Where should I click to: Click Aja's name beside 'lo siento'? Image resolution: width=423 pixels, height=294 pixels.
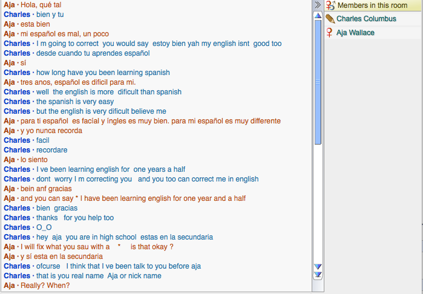[x=9, y=160]
